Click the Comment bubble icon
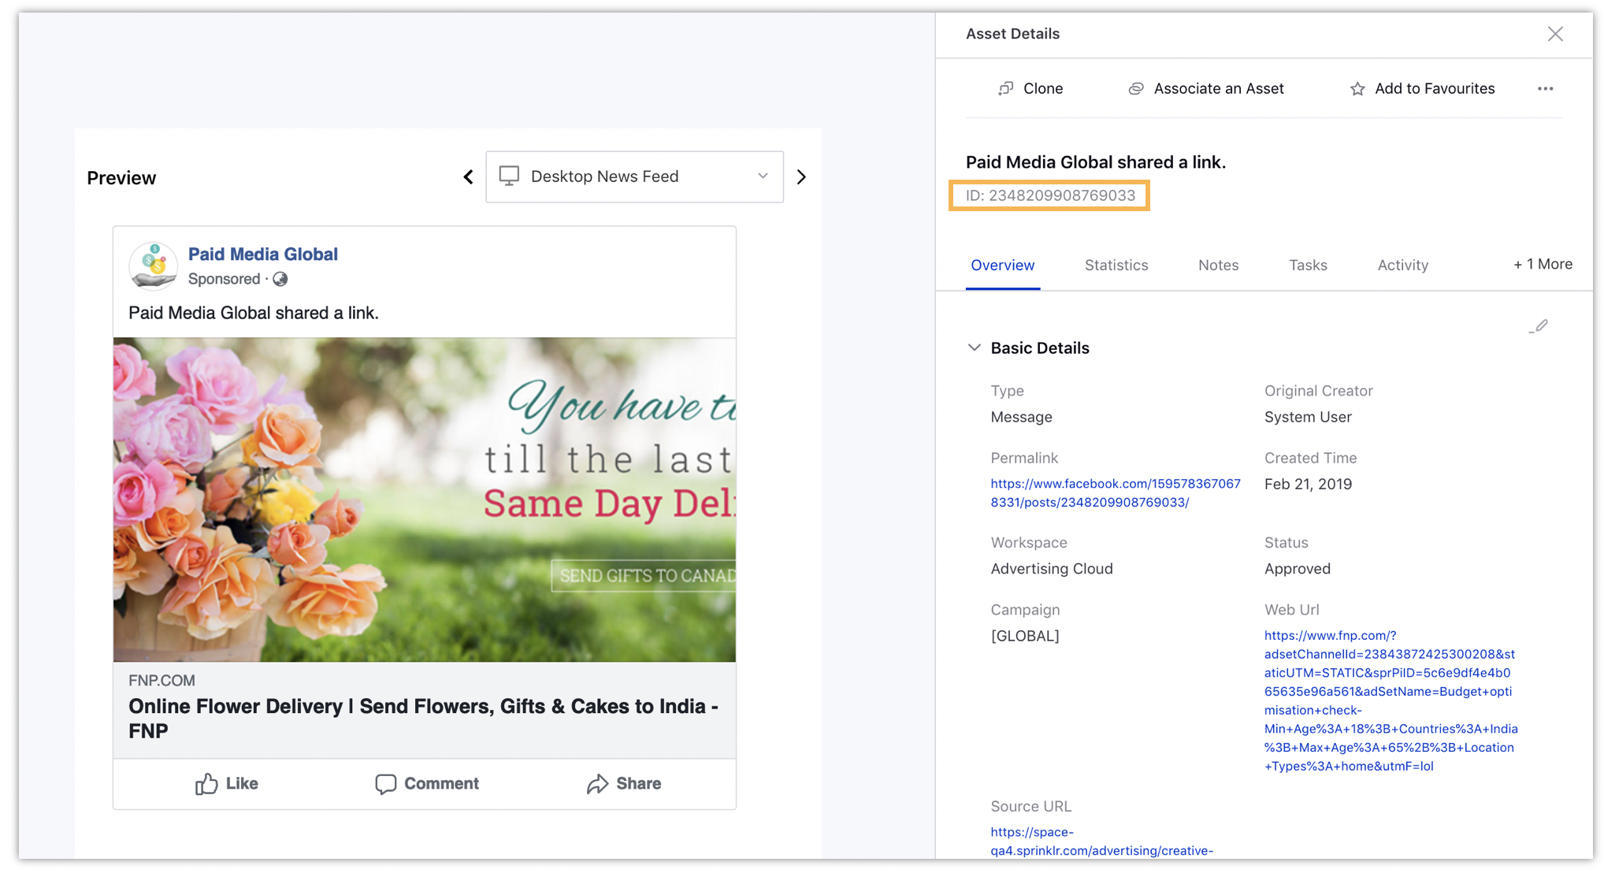Screen dimensions: 1604x873 click(x=385, y=783)
